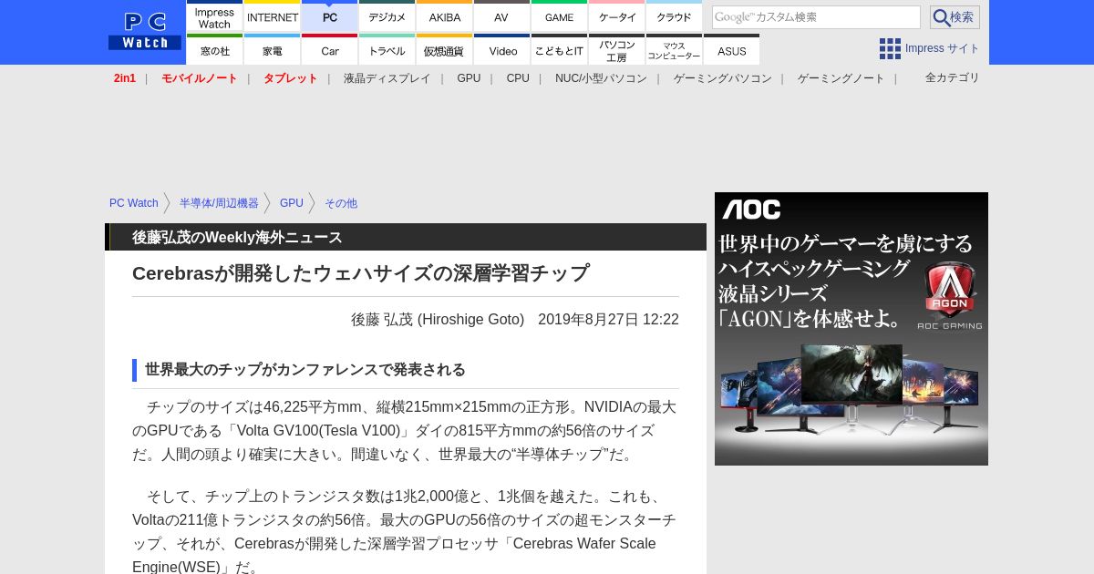Viewport: 1094px width, 574px height.
Task: Open the GPU category in sub navigation
Action: pyautogui.click(x=469, y=78)
